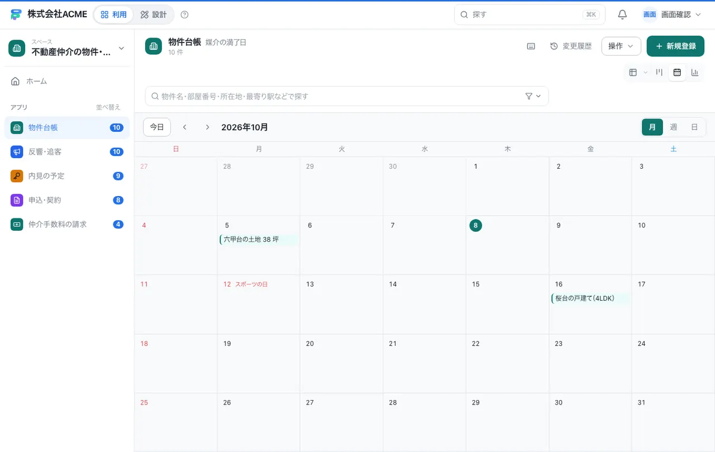Viewport: 715px width, 452px height.
Task: Focus the global 探す search box
Action: [530, 15]
